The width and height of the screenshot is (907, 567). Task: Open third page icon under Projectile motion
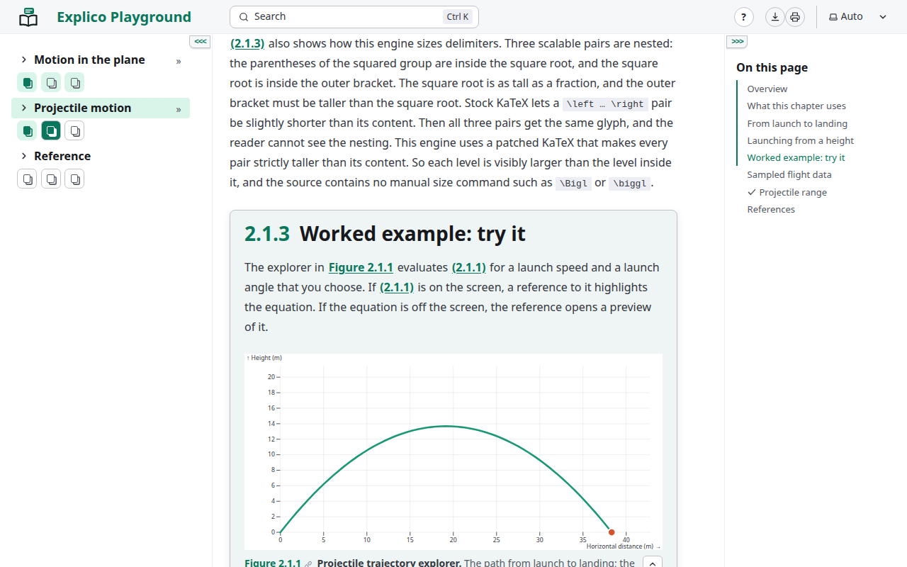click(x=74, y=131)
